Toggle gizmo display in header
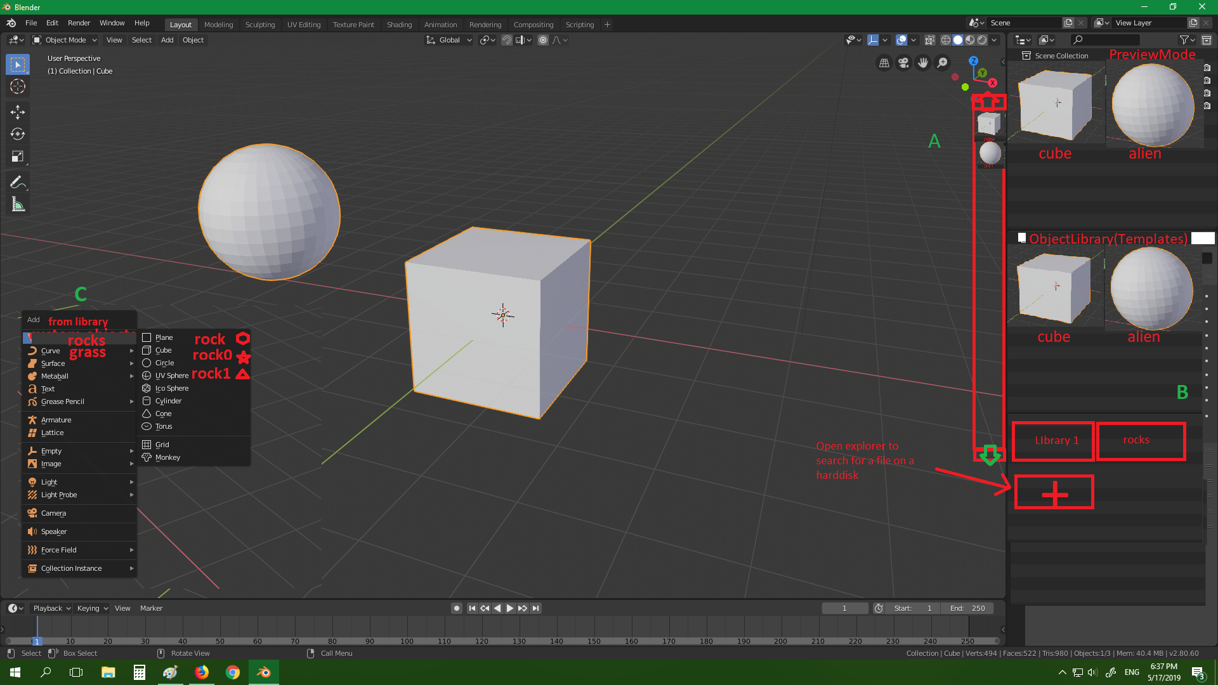 [x=873, y=40]
